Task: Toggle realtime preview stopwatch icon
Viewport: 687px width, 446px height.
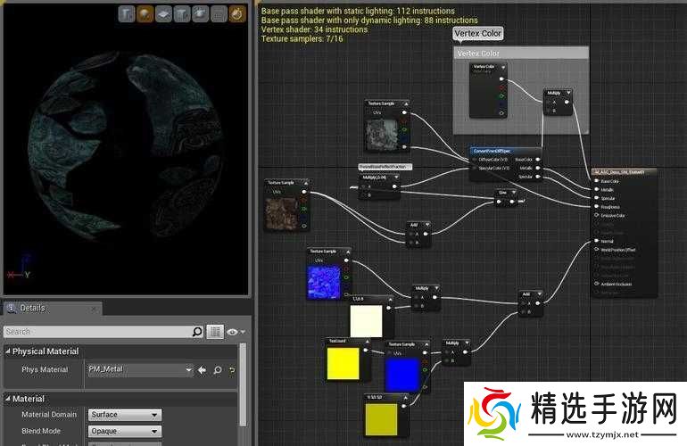Action: click(236, 13)
